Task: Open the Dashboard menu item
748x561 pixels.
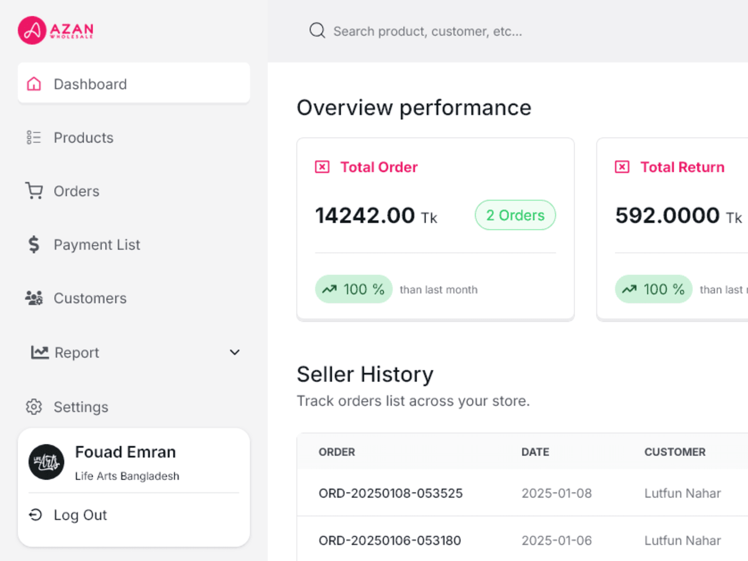Action: [134, 83]
